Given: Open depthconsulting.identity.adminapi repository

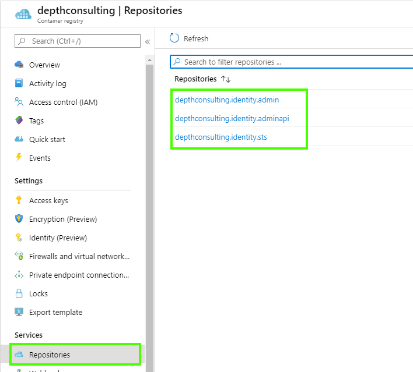Looking at the screenshot, I should pos(232,119).
